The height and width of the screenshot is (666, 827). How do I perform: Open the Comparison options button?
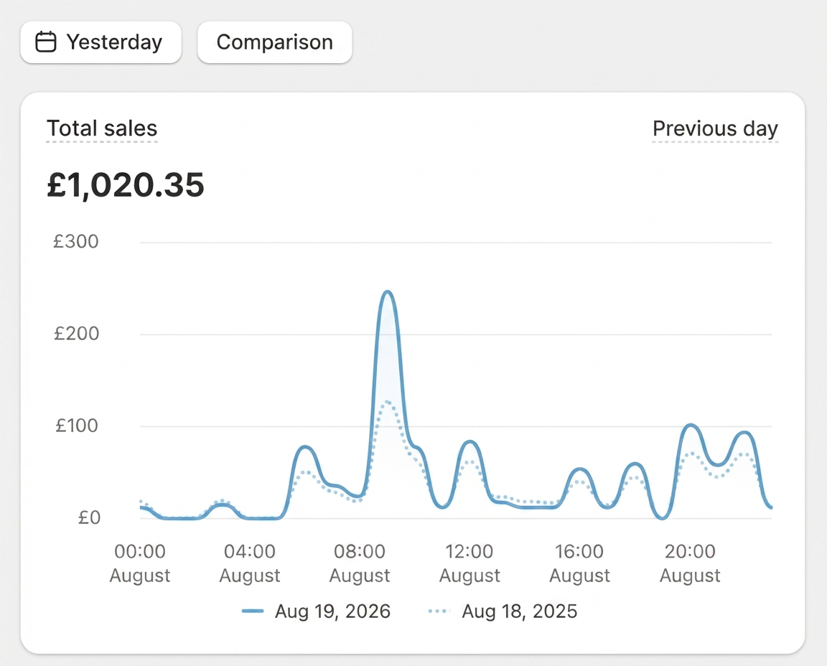tap(275, 42)
